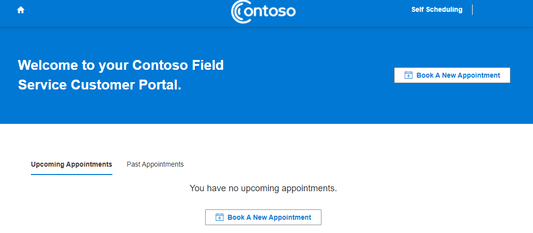Click the Contoso logo in the header
This screenshot has width=533, height=233.
(264, 11)
